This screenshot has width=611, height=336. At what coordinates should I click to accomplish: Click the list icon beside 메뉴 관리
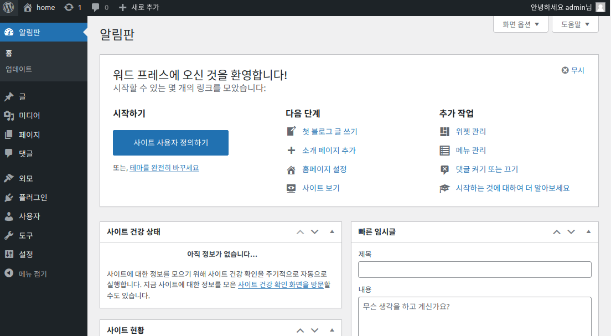444,151
